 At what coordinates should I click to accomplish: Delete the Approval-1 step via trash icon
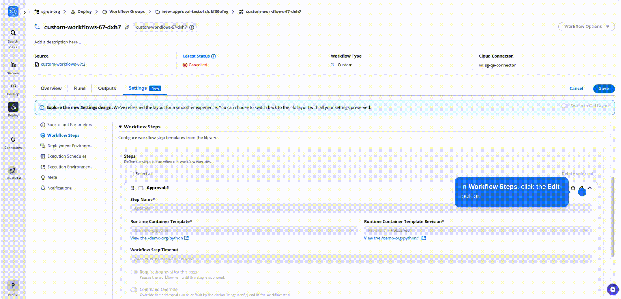[x=573, y=188]
